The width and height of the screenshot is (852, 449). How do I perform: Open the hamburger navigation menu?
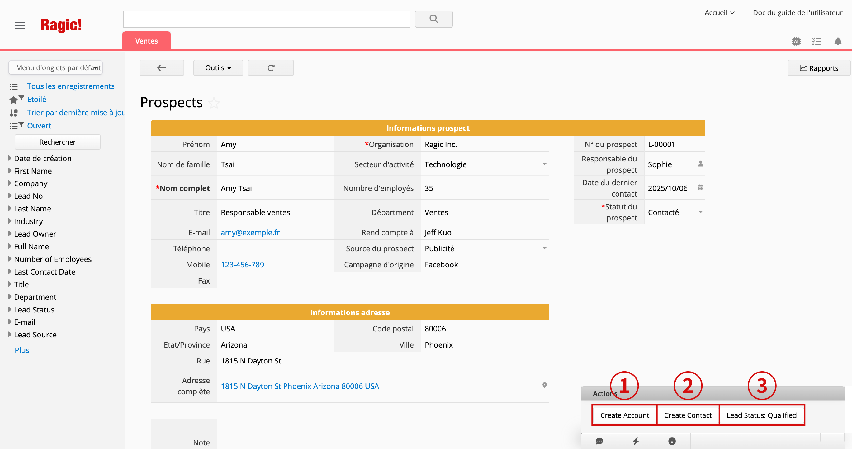pyautogui.click(x=20, y=25)
